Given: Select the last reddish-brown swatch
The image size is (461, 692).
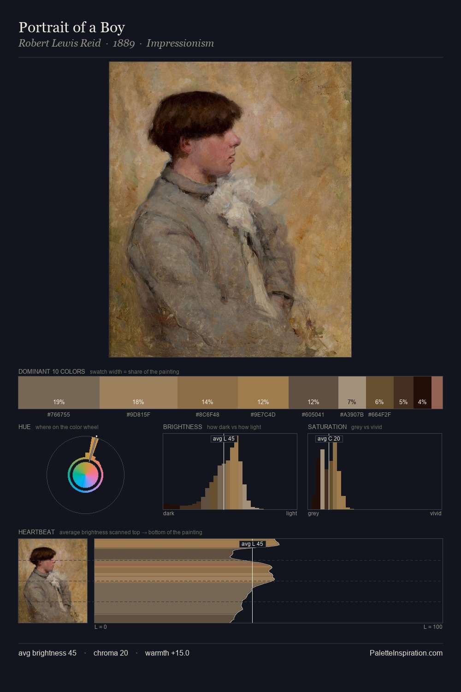Looking at the screenshot, I should click(437, 393).
